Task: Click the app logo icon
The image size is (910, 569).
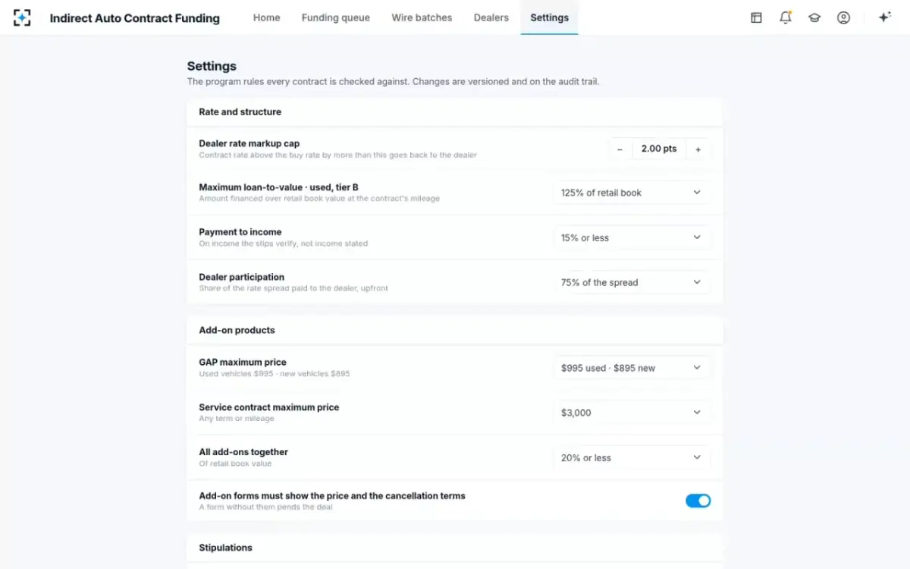Action: [x=22, y=17]
